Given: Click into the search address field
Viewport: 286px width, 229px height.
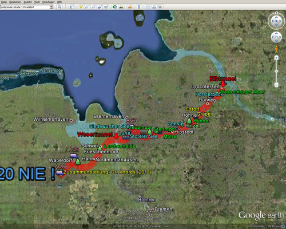Looking at the screenshot, I should [x=25, y=7].
